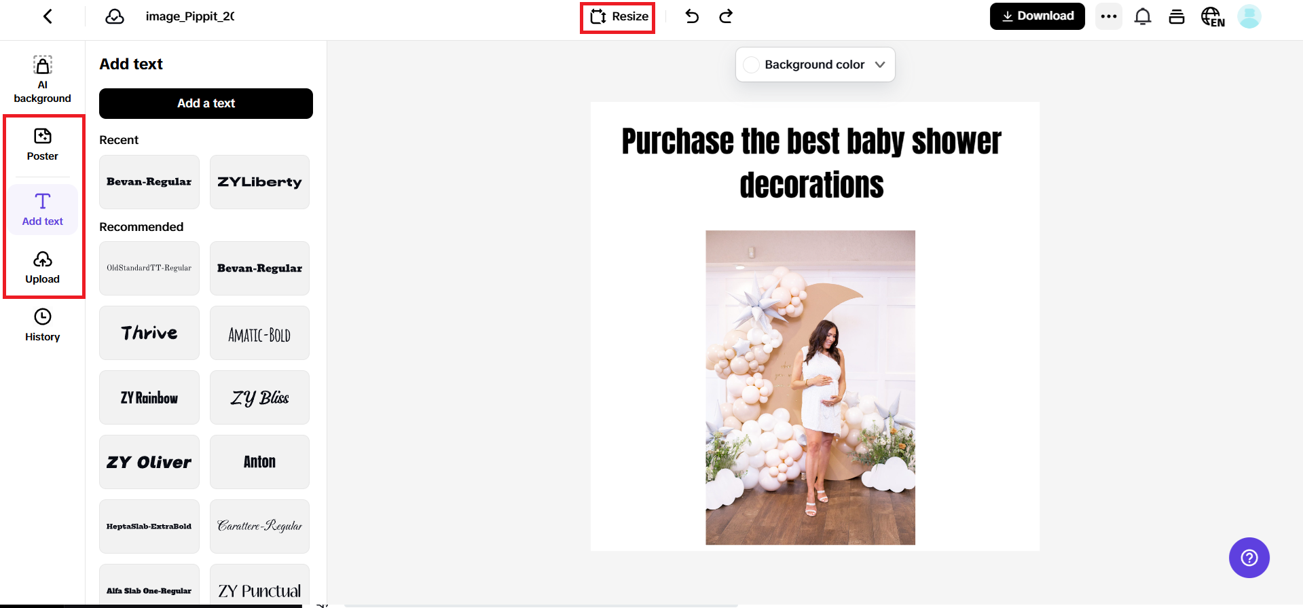Select the Add text sidebar tab
Image resolution: width=1303 pixels, height=608 pixels.
(42, 209)
